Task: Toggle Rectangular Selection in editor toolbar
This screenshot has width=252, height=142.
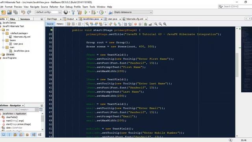Action: [x=105, y=24]
